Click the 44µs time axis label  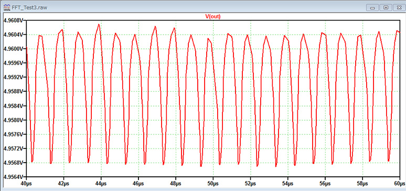[101, 183]
